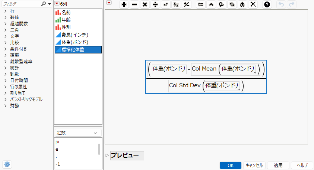Click the delete expression X button

pos(253,4)
